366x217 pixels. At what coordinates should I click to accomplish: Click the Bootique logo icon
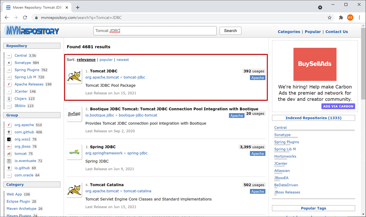point(74,114)
